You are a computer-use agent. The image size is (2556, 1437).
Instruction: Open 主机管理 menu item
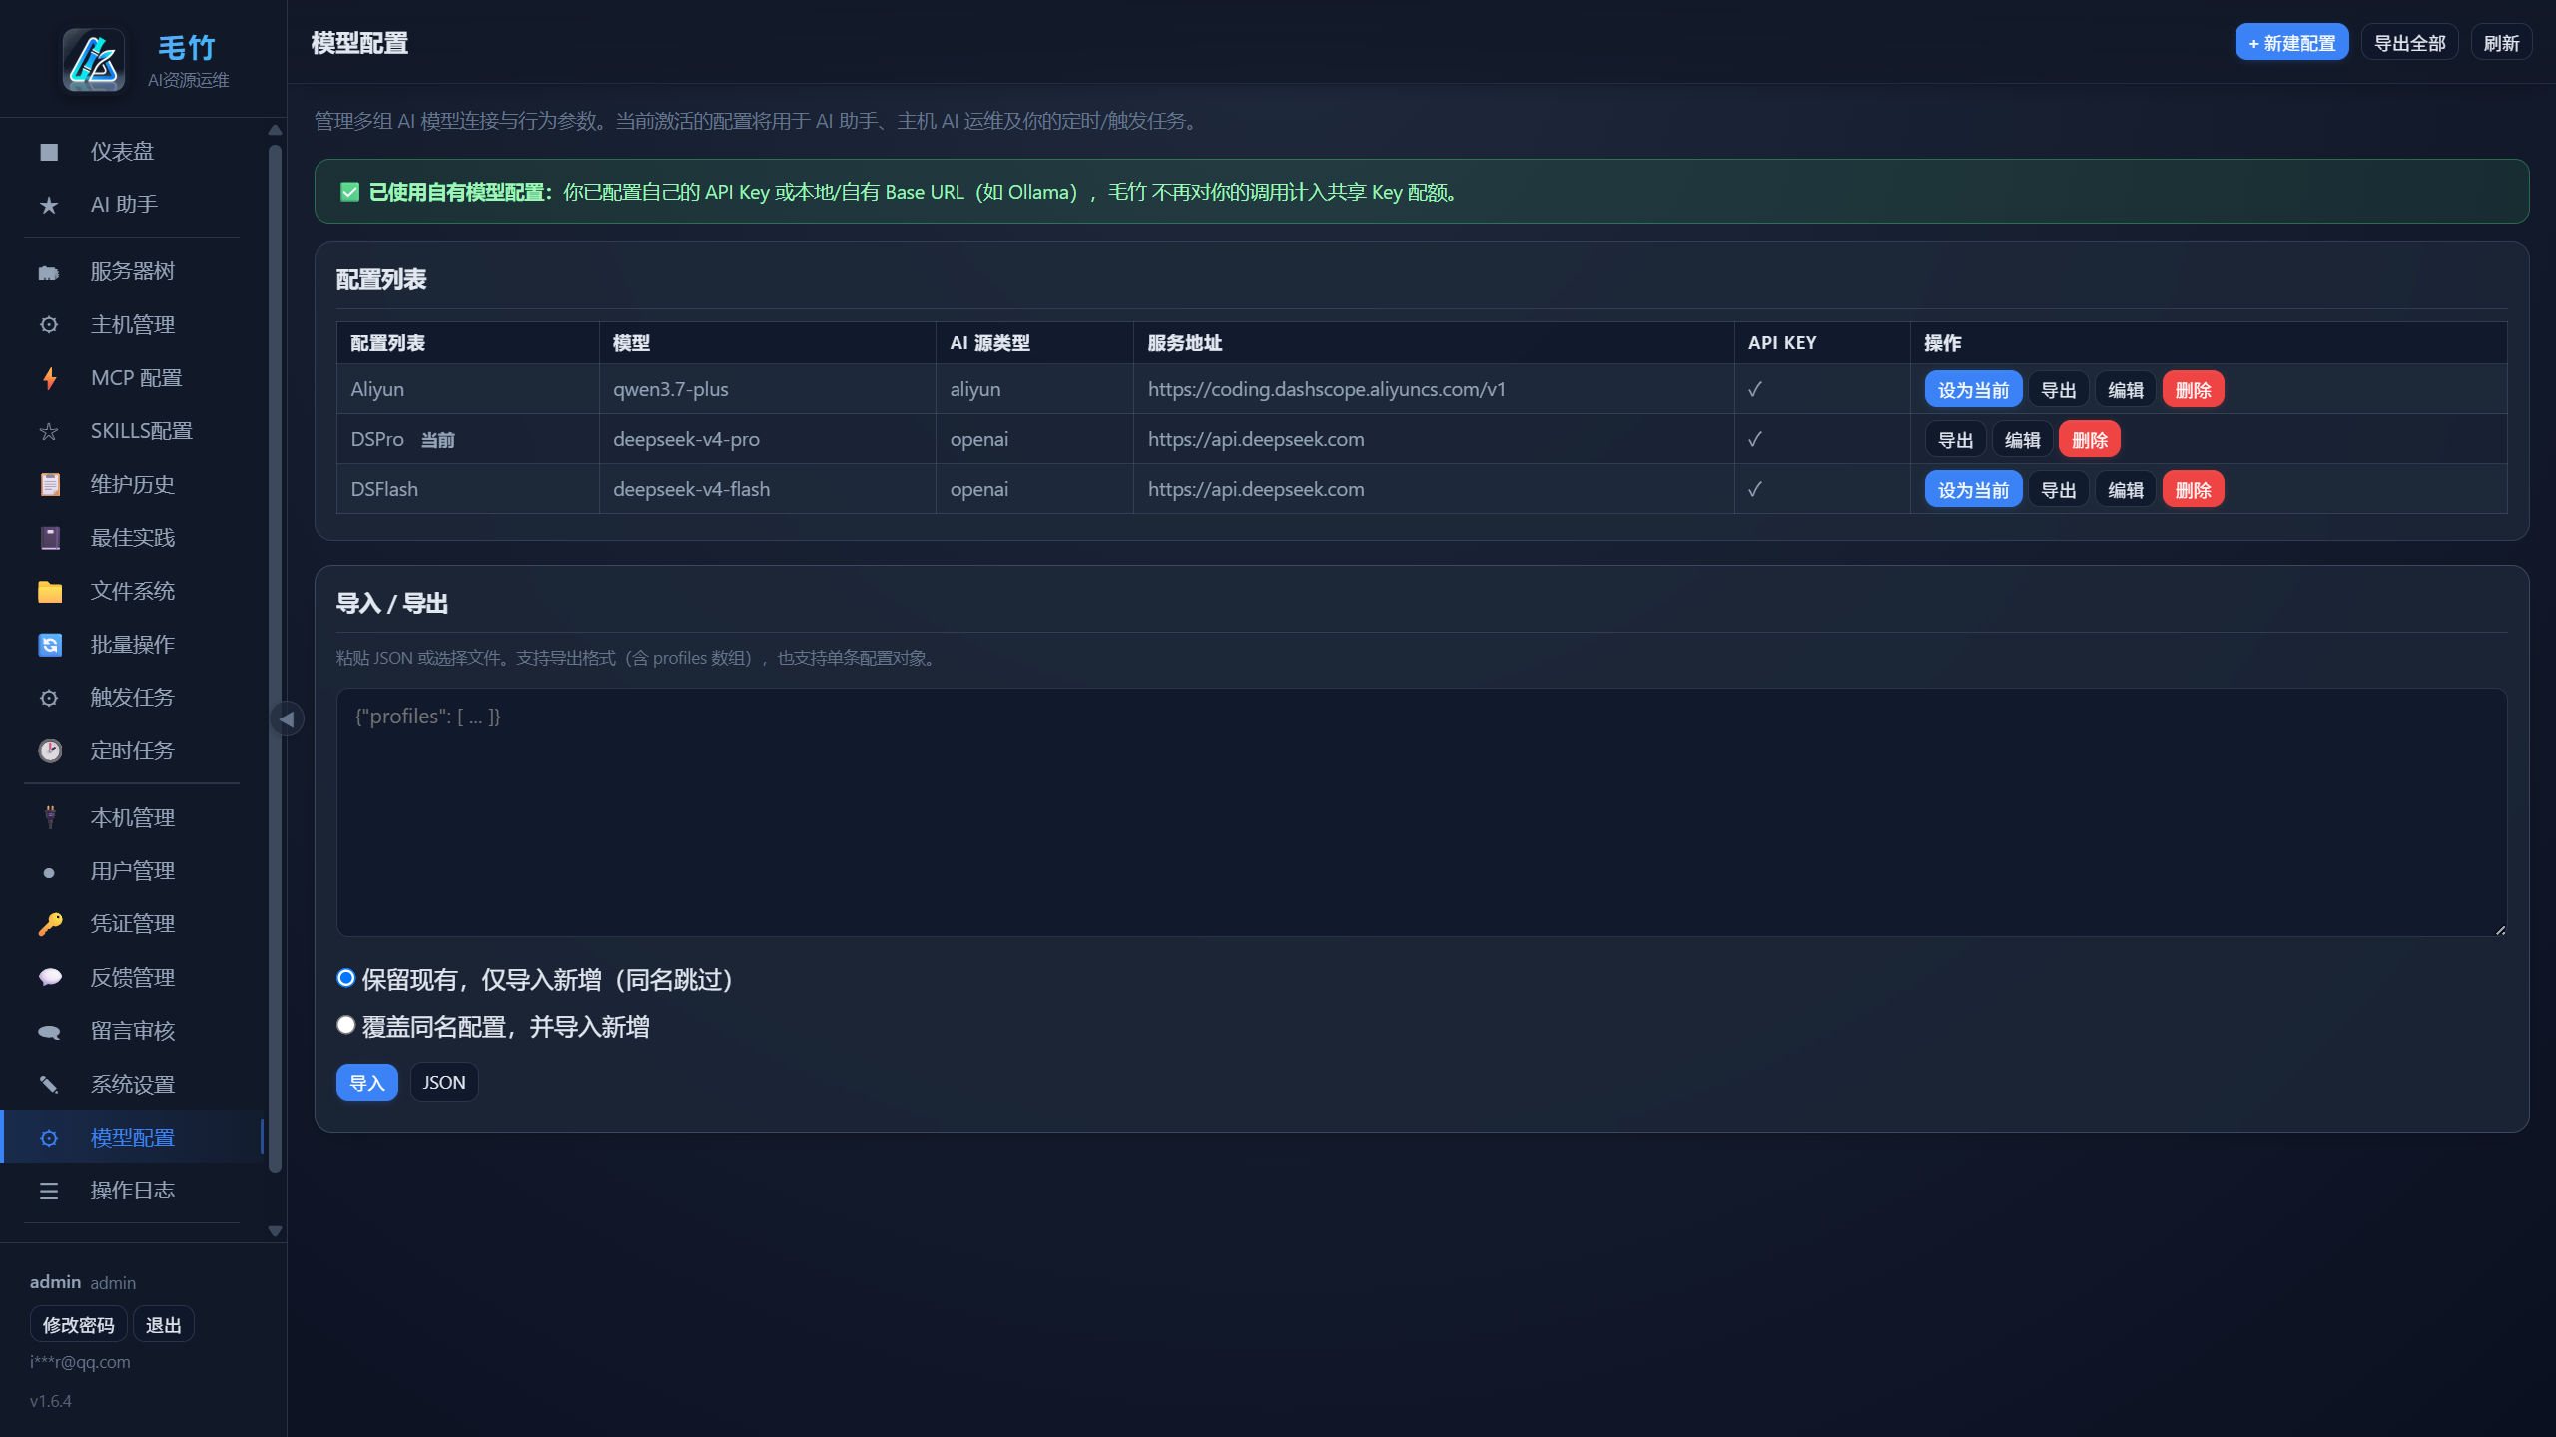132,324
